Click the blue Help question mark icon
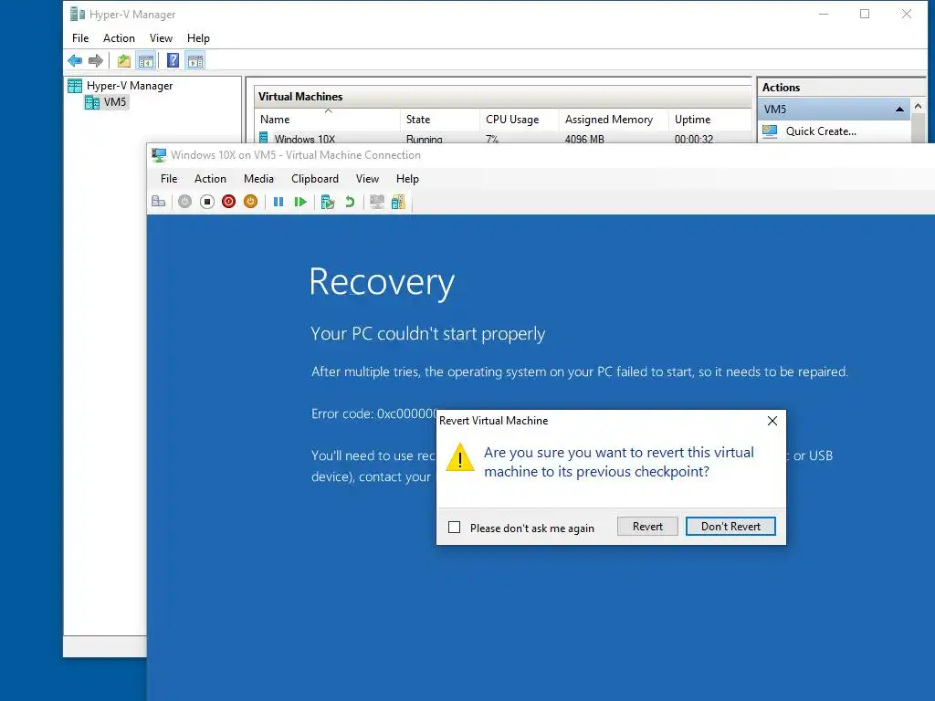 click(173, 60)
